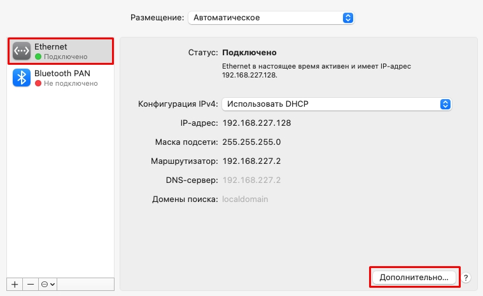The width and height of the screenshot is (483, 296).
Task: Open the question mark help button
Action: click(x=466, y=278)
